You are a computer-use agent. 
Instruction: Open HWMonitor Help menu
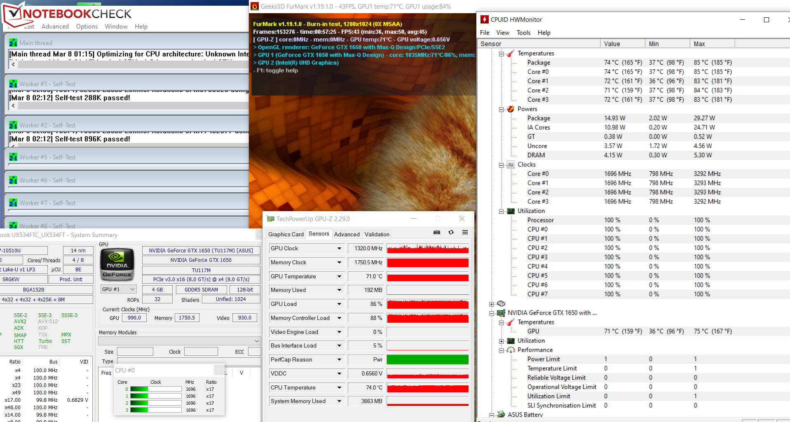coord(544,33)
